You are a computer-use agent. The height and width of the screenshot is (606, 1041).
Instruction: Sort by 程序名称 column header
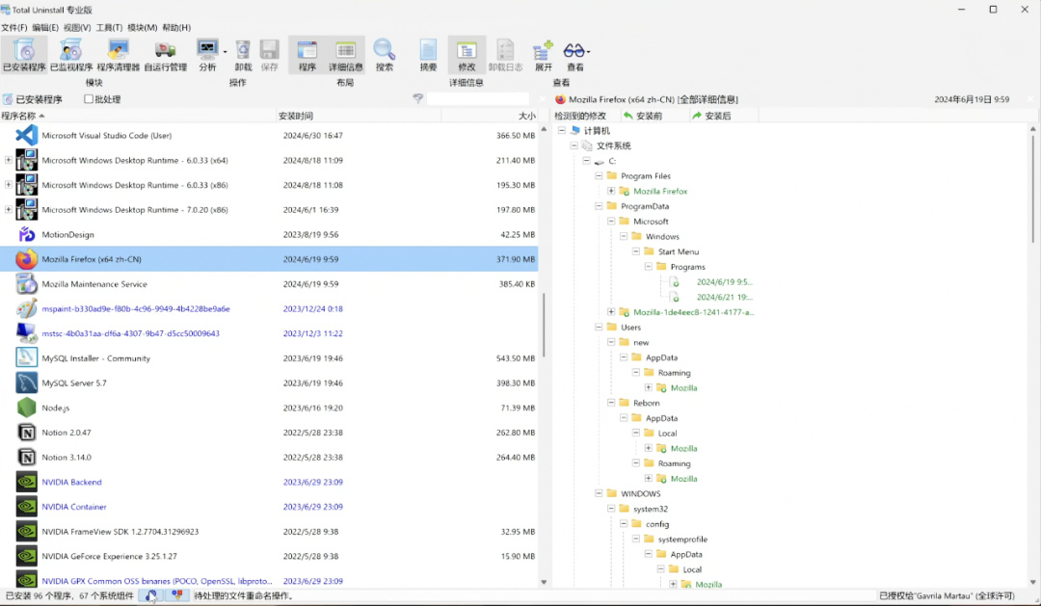[138, 116]
